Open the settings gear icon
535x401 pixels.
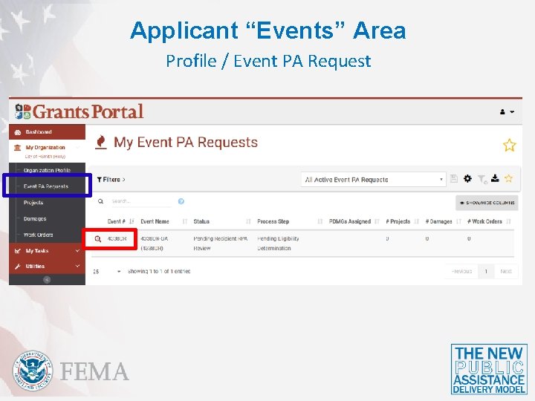tap(467, 178)
